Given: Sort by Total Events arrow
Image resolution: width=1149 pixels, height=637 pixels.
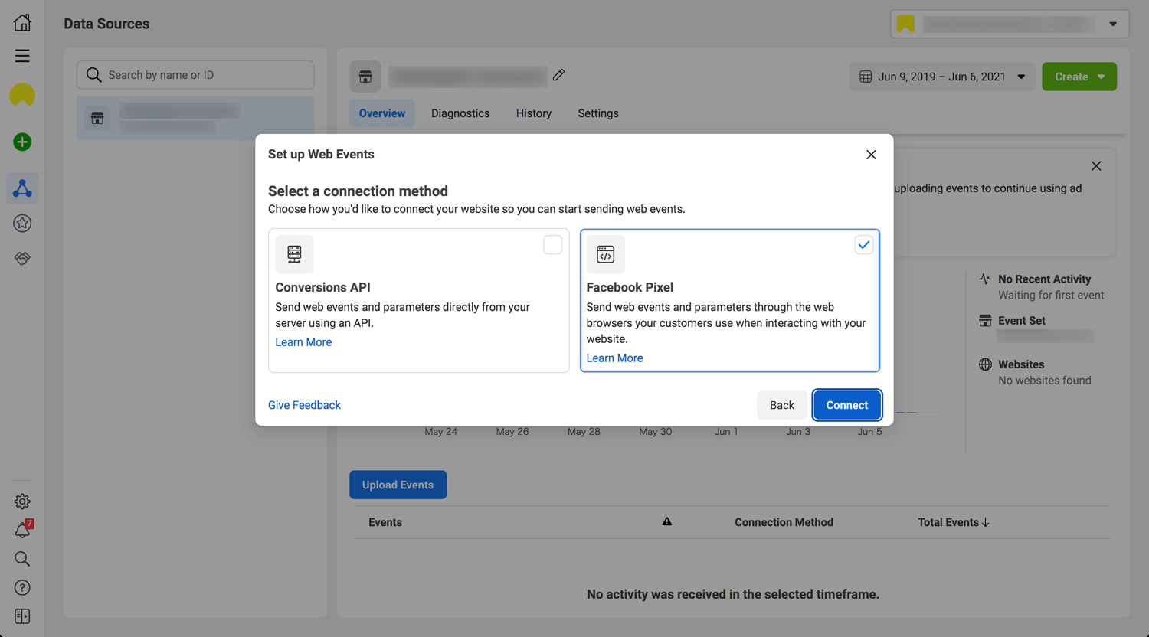Looking at the screenshot, I should click(986, 522).
